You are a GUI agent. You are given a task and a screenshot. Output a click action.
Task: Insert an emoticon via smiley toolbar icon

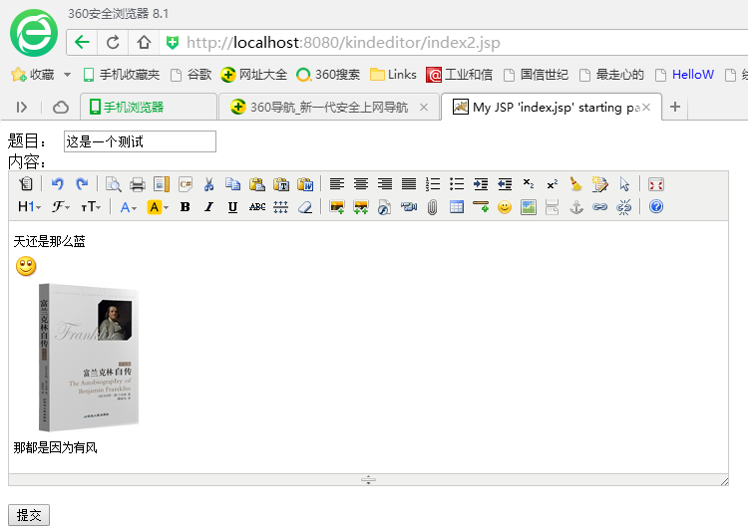(505, 207)
